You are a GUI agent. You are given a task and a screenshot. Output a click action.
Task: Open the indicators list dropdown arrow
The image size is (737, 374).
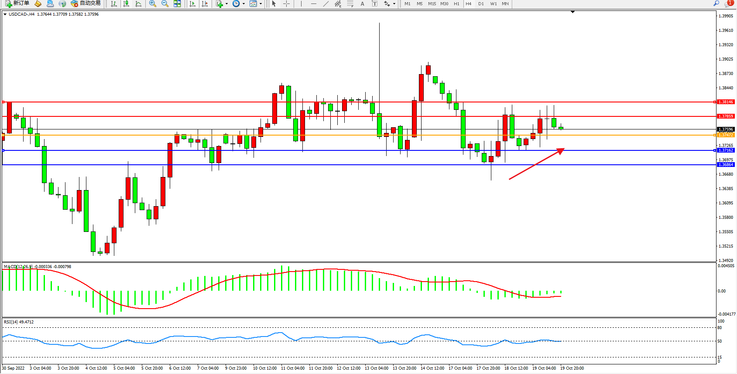226,3
